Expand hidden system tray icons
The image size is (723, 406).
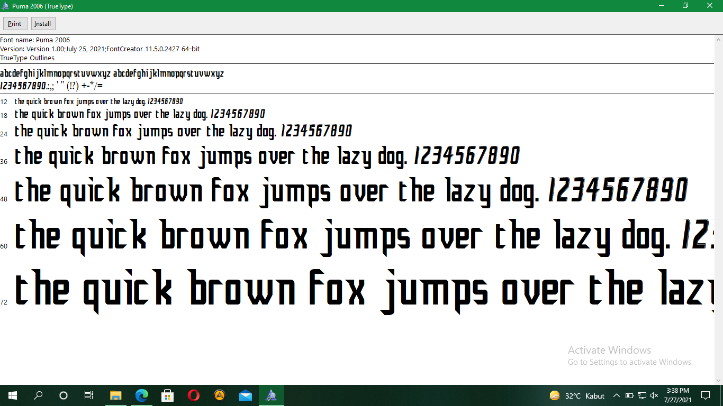(x=616, y=395)
